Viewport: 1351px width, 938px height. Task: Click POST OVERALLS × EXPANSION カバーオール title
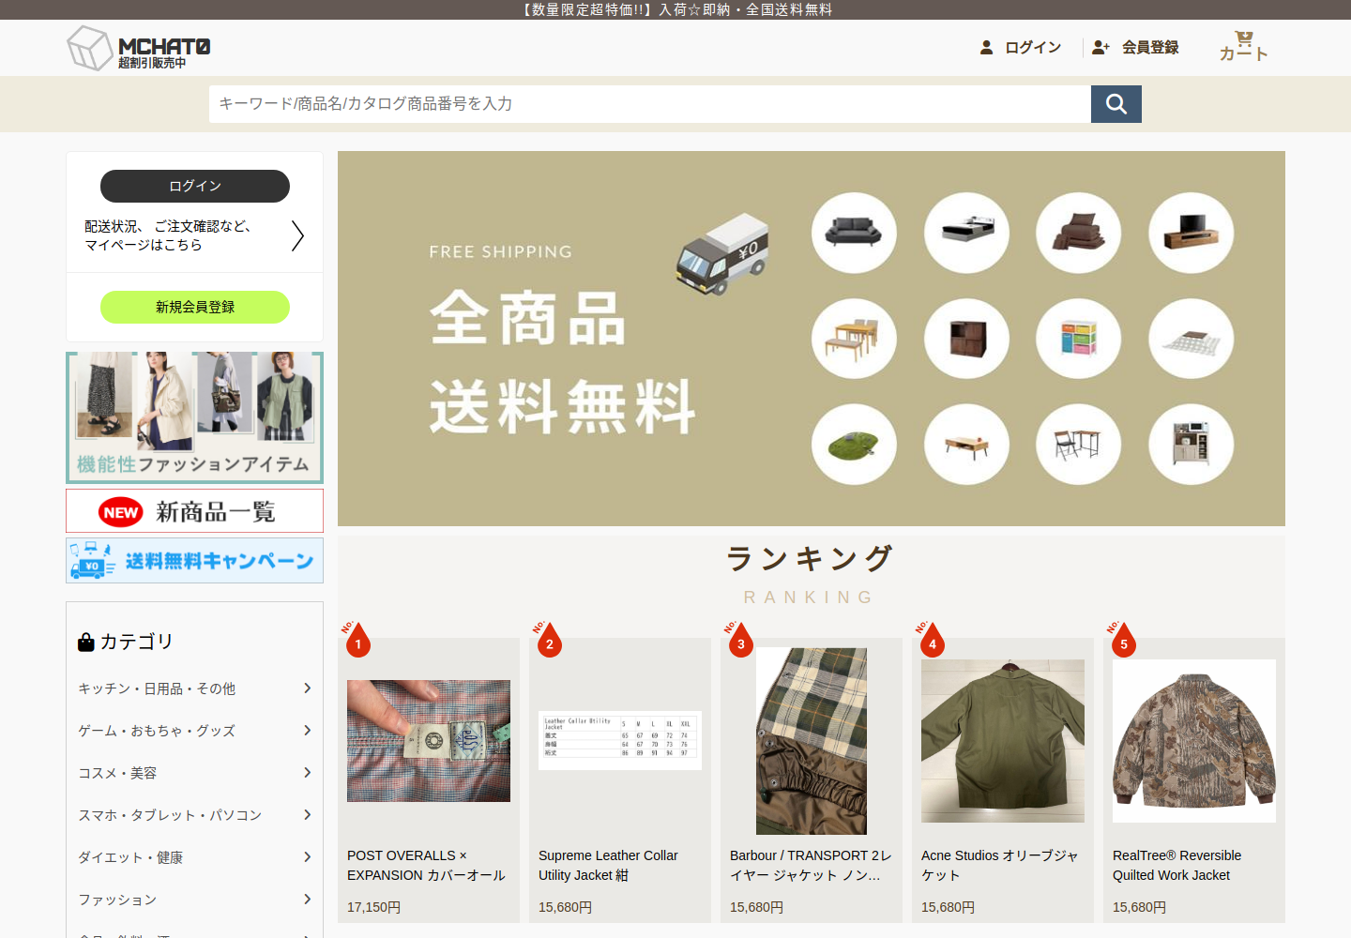(x=426, y=866)
